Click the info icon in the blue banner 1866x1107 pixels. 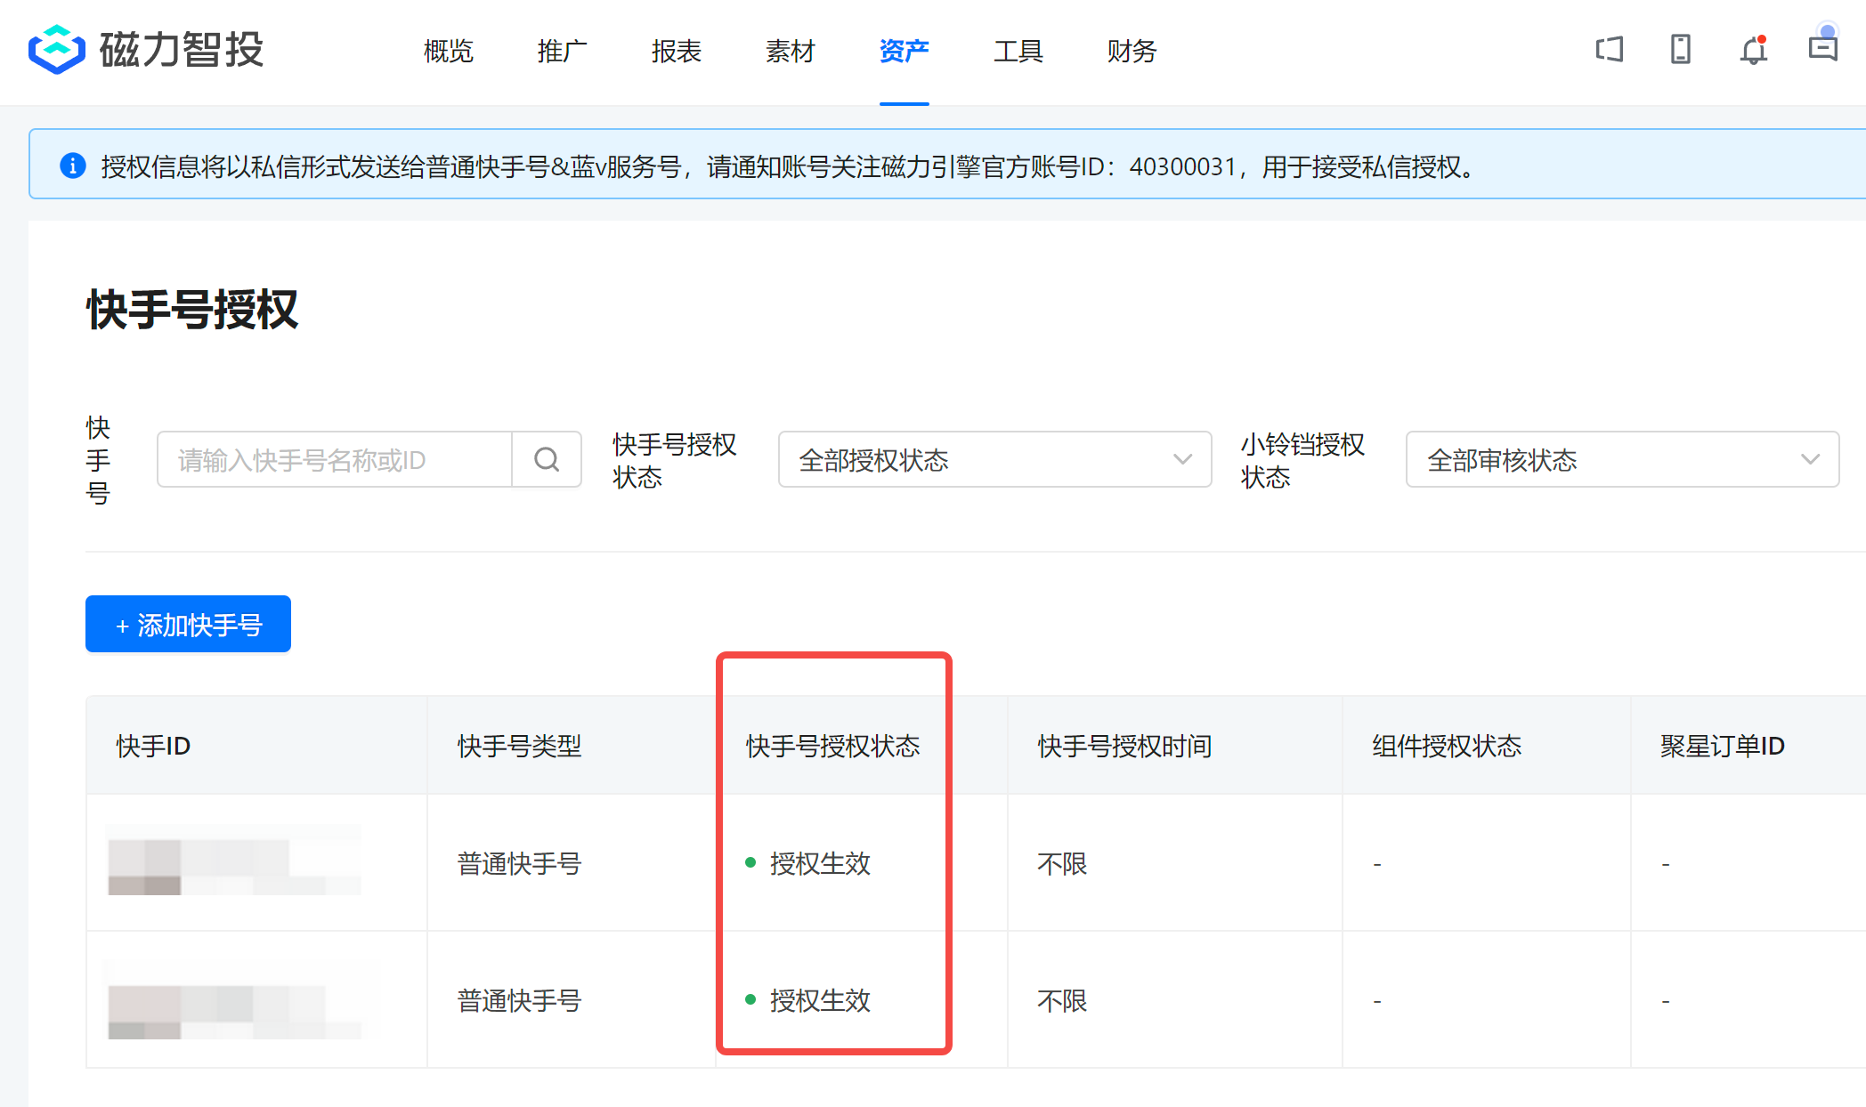(x=72, y=166)
